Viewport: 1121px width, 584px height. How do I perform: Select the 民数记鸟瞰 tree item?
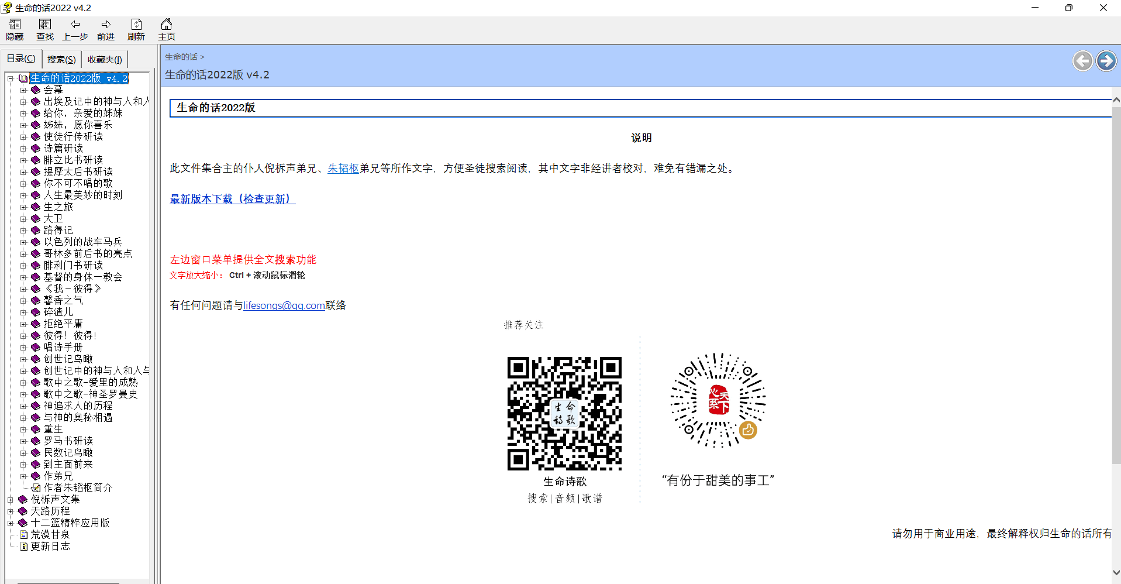click(x=68, y=452)
